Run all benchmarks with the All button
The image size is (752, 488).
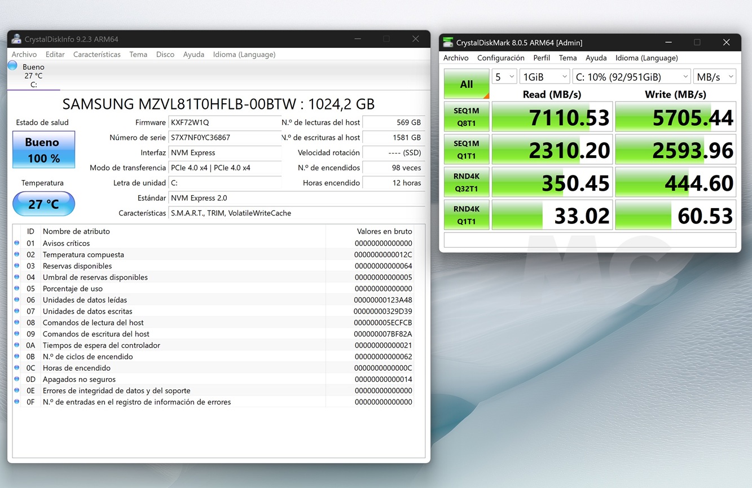tap(466, 83)
